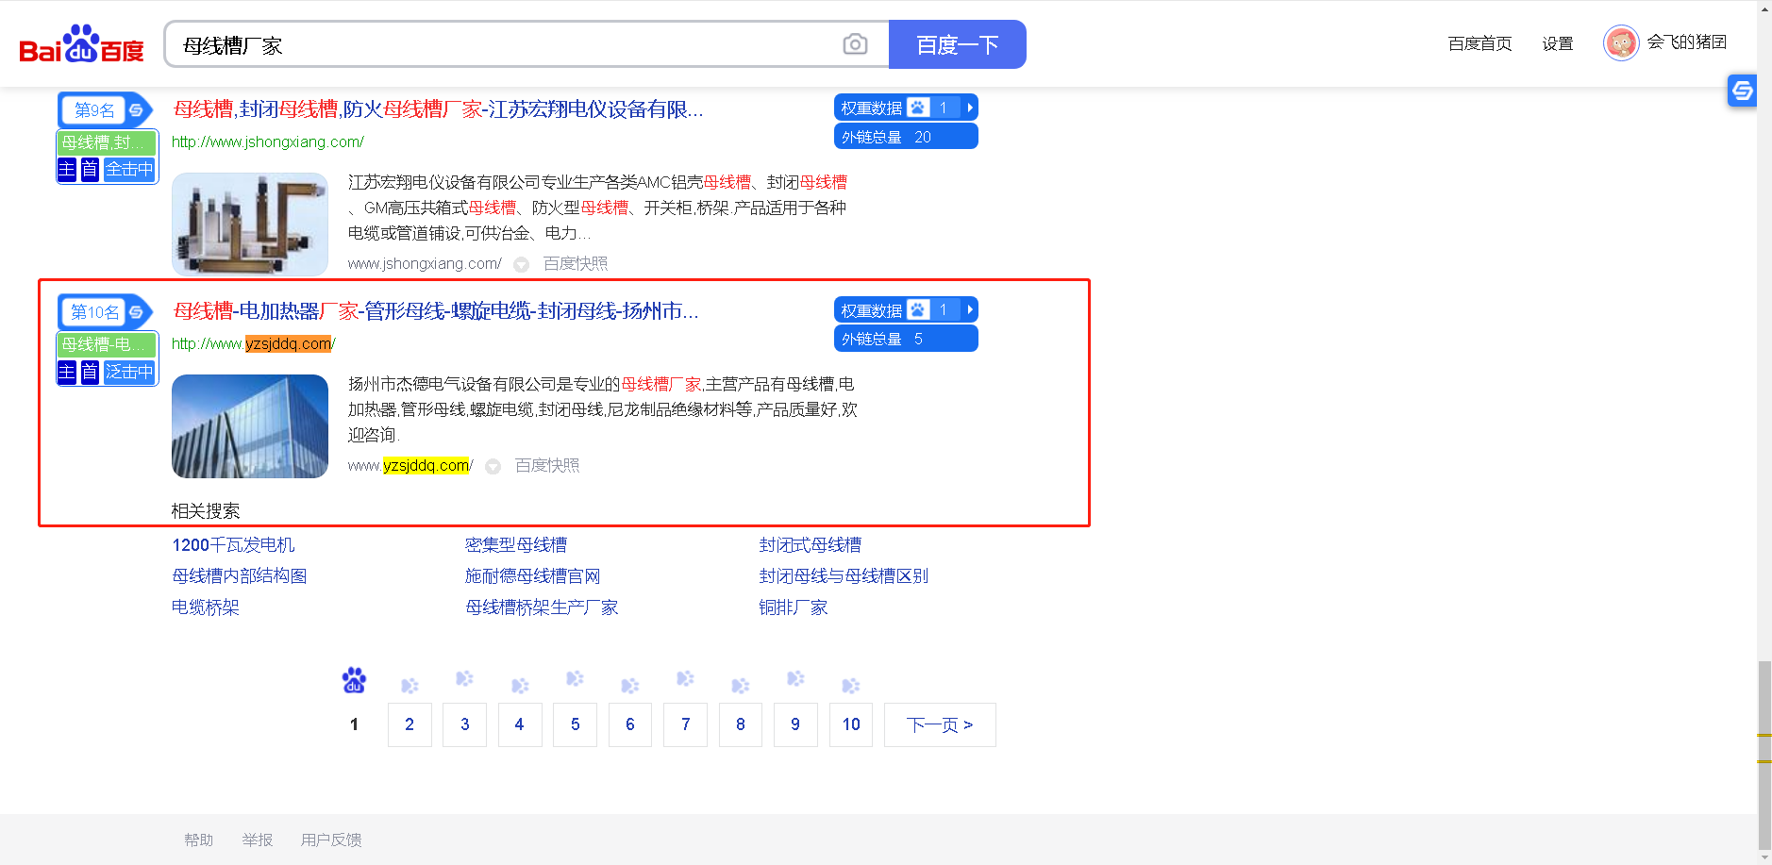The height and width of the screenshot is (865, 1772).
Task: Open 百度快照 for yzsjddq result
Action: (547, 466)
